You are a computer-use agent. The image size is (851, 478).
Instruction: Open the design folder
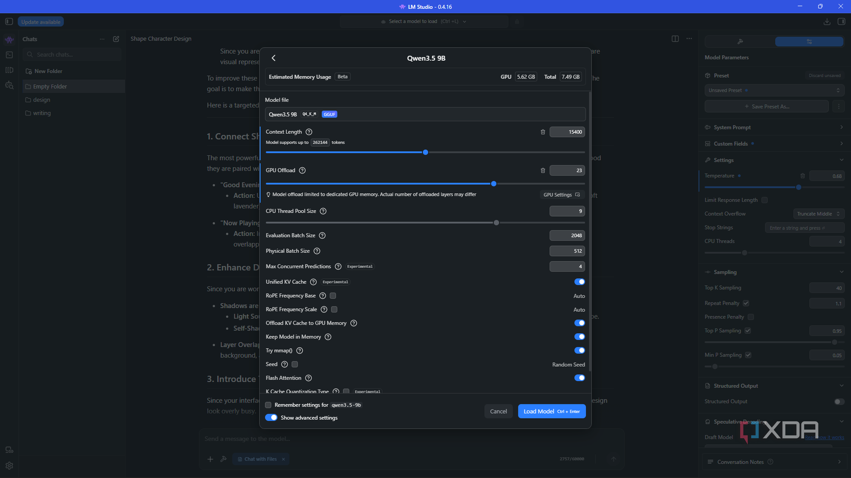73,100
